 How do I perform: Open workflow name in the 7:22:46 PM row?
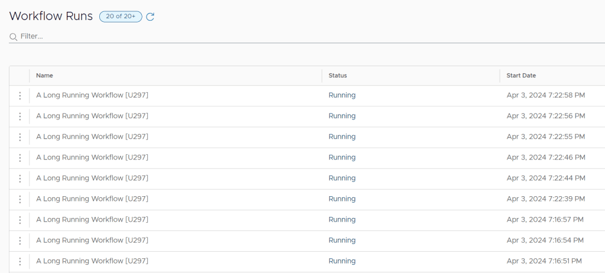tap(92, 158)
